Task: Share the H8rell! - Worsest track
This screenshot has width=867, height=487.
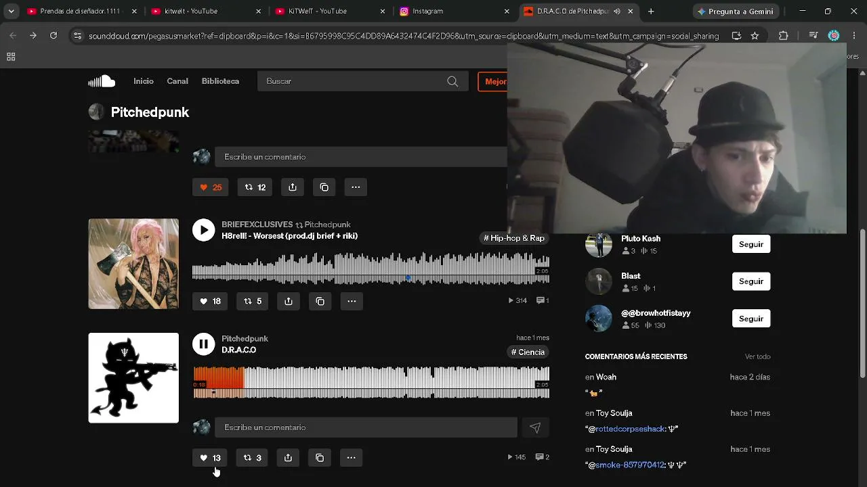Action: (x=289, y=301)
